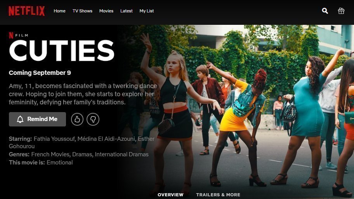354x199 pixels.
Task: Switch to Overview tab
Action: point(170,195)
